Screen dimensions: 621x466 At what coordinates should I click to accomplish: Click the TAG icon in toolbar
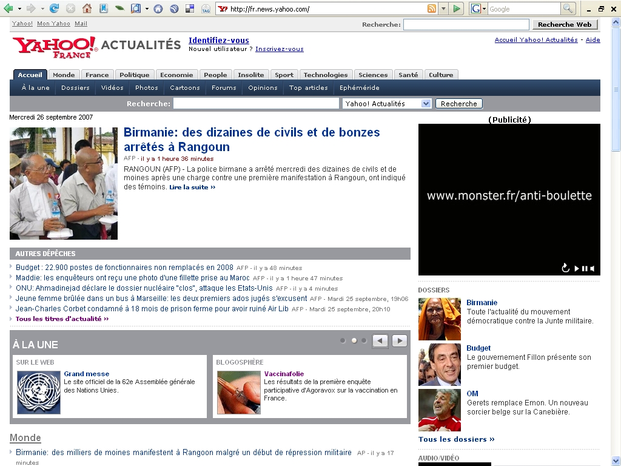[x=206, y=9]
